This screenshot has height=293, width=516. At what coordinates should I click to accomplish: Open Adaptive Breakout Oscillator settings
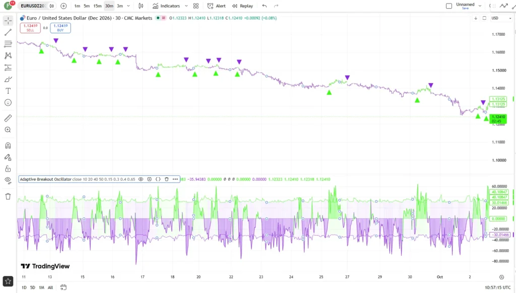click(x=149, y=179)
